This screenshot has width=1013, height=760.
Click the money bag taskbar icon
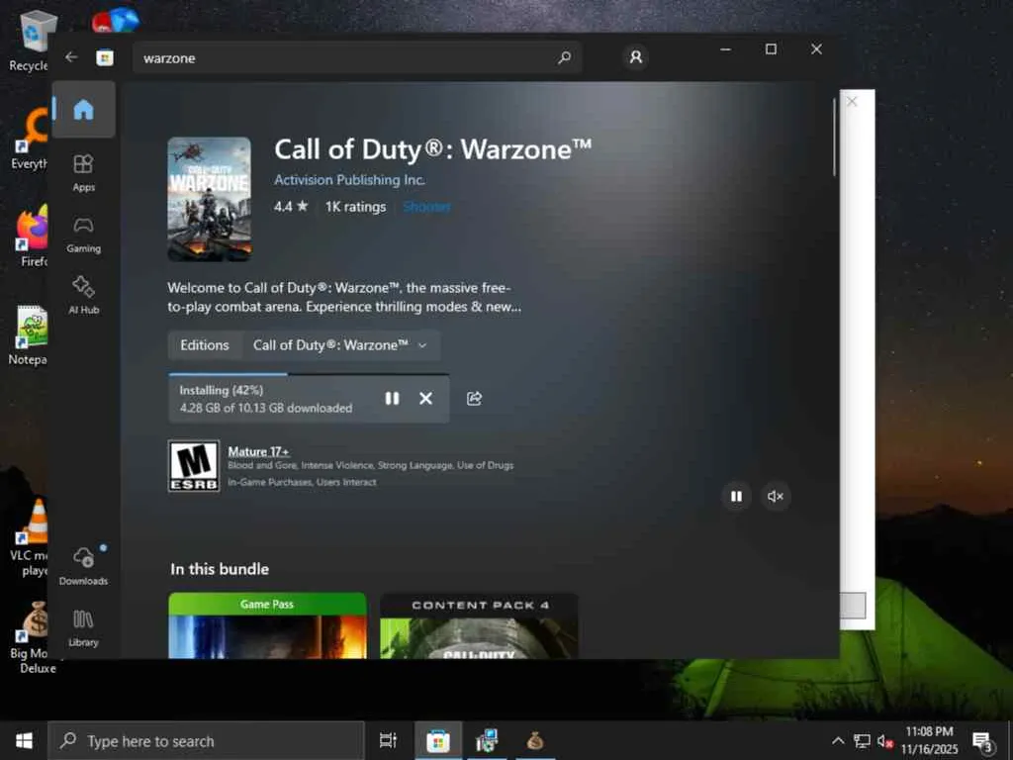coord(535,740)
